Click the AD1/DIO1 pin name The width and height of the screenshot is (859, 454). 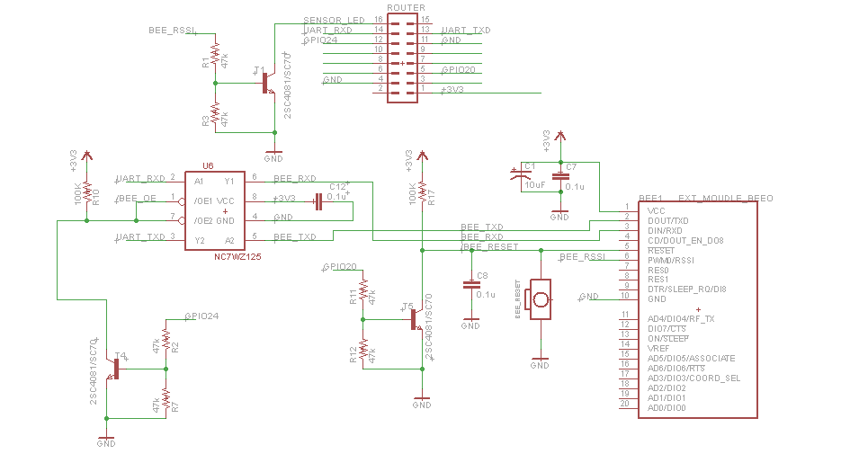click(x=667, y=397)
